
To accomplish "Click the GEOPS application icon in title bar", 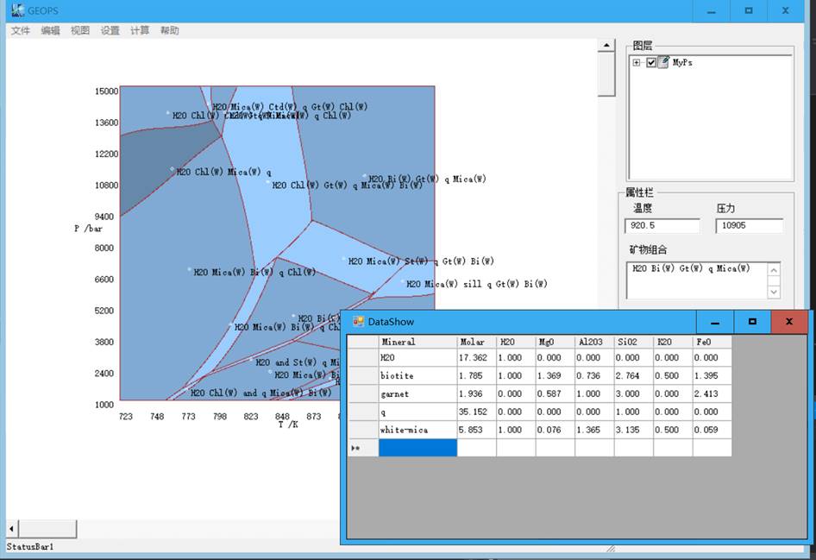I will click(x=17, y=10).
